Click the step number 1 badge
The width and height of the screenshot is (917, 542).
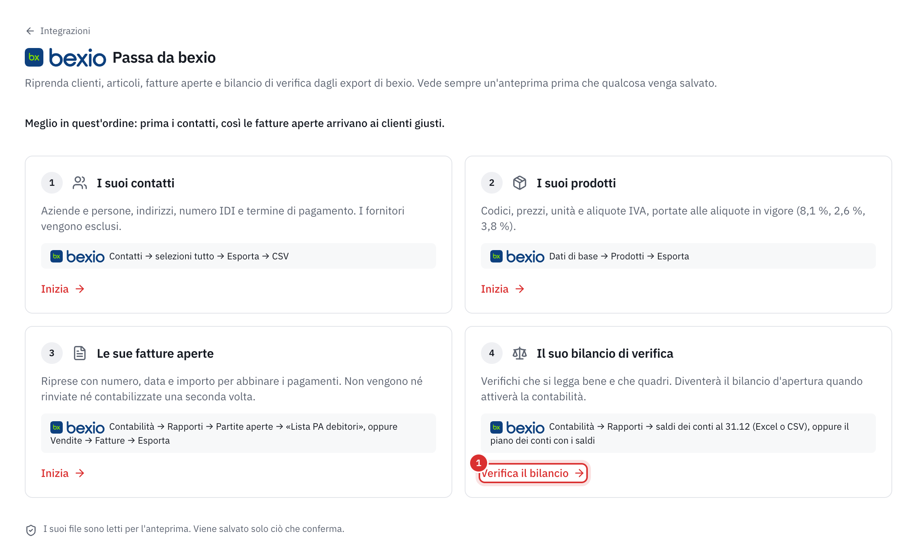click(x=52, y=183)
